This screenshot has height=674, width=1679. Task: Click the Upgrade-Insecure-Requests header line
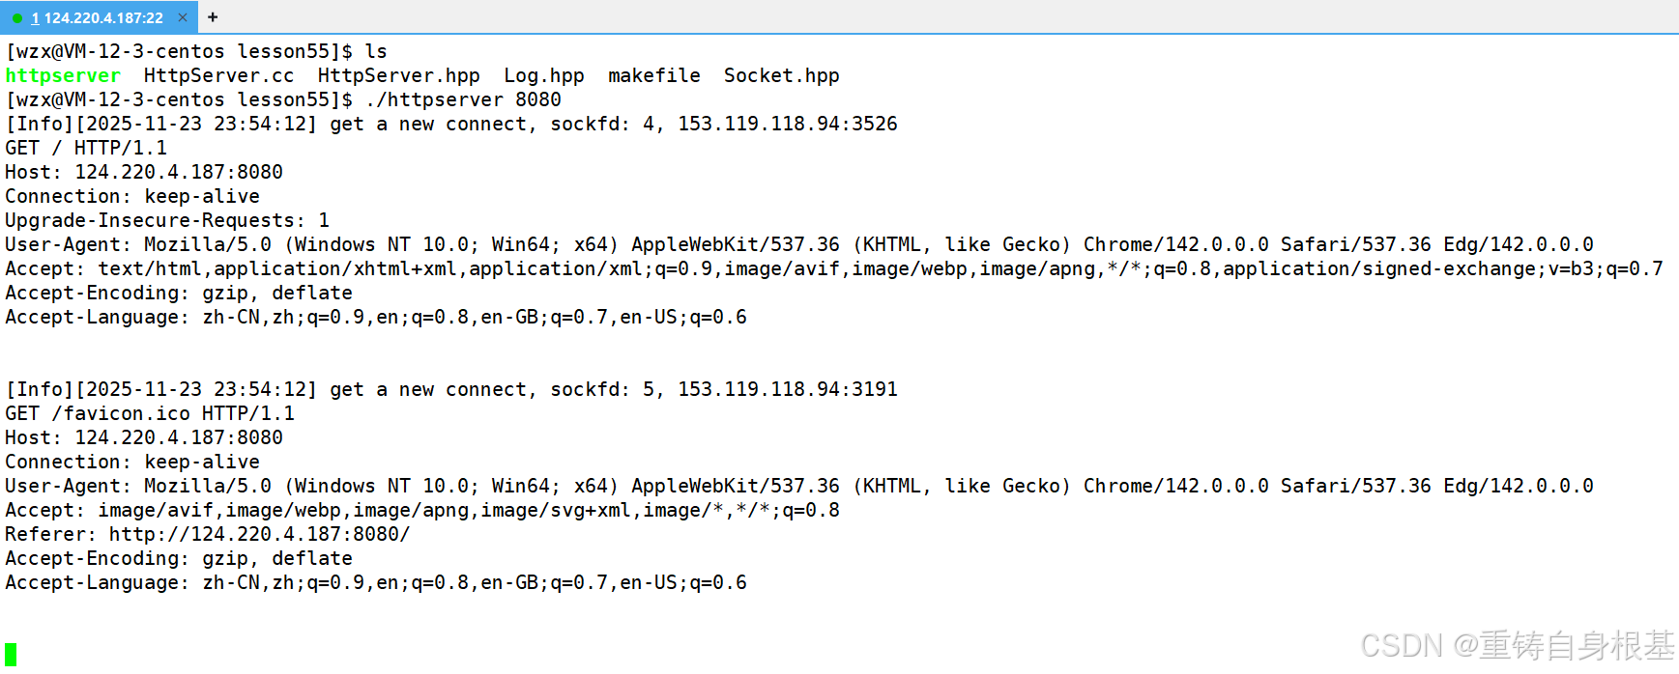(x=166, y=220)
